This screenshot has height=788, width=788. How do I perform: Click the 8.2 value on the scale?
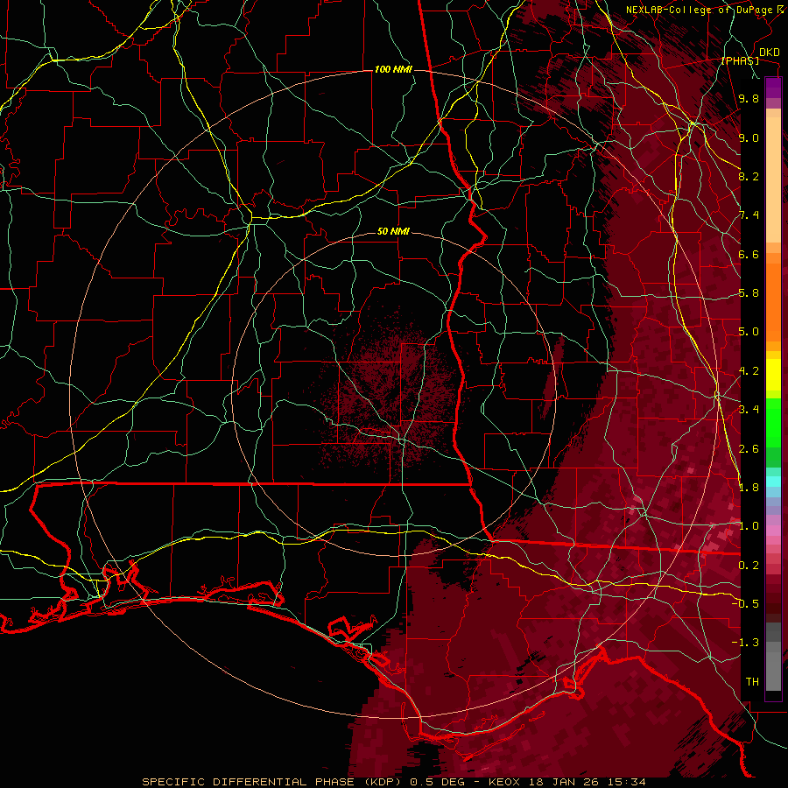(749, 176)
